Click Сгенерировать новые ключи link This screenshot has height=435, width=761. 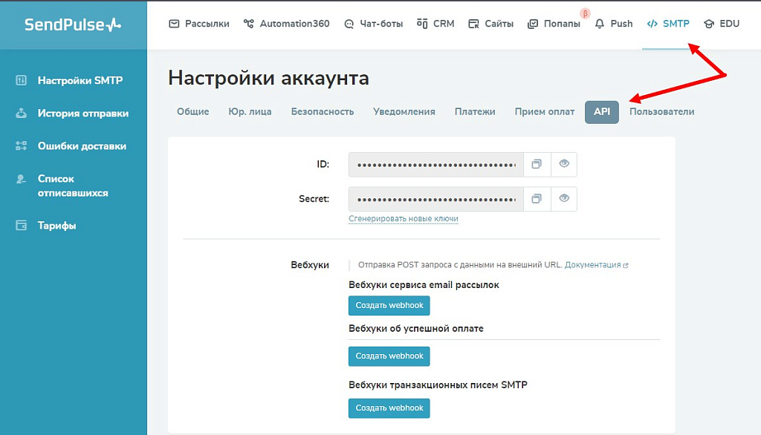[404, 219]
